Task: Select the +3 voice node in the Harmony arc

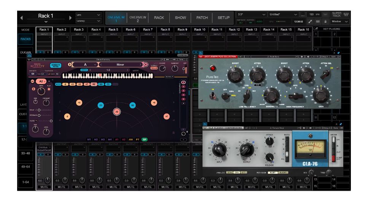Action: pyautogui.click(x=79, y=103)
